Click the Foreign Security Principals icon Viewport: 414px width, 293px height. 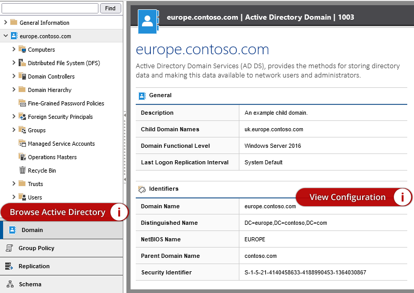click(x=22, y=116)
